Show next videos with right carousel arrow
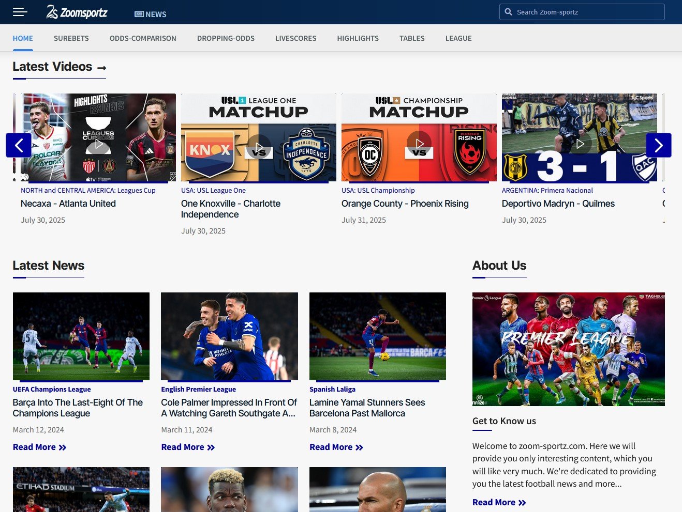The image size is (682, 512). [x=659, y=145]
